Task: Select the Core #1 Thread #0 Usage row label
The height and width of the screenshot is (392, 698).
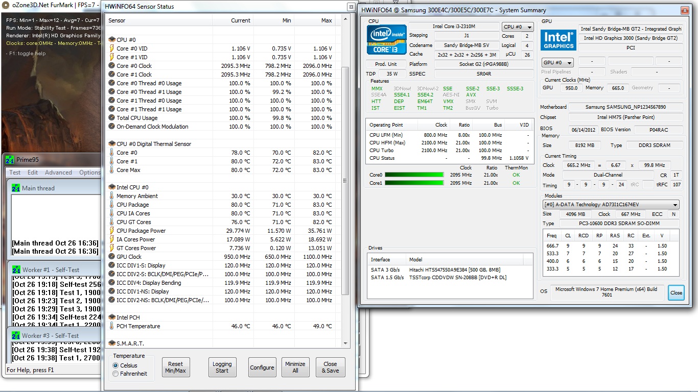Action: [149, 101]
